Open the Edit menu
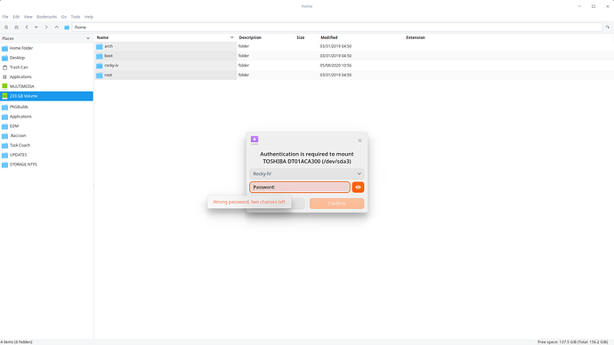This screenshot has height=345, width=614. click(x=16, y=17)
